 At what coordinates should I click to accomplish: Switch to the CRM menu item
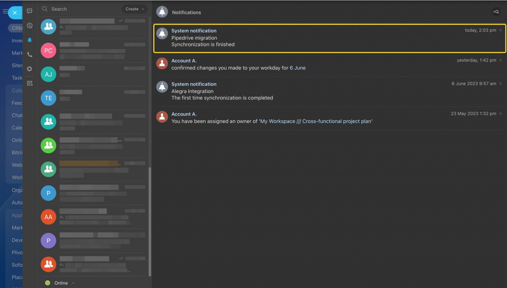[16, 28]
